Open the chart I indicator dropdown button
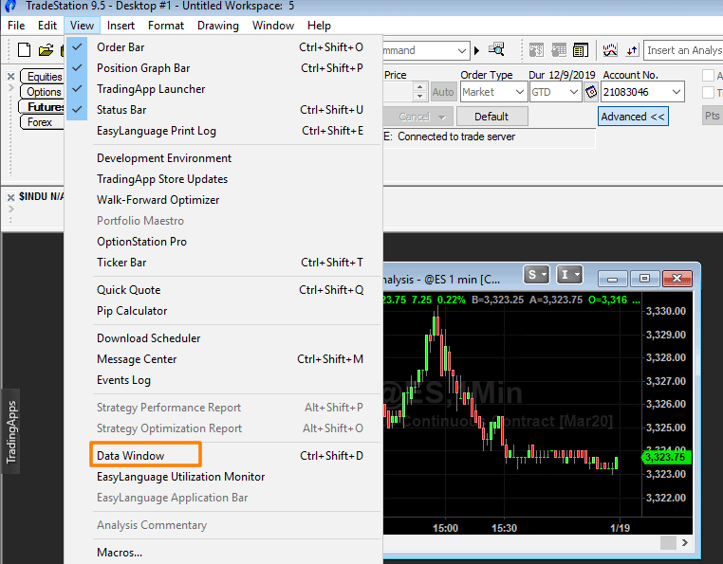This screenshot has width=723, height=564. pos(569,275)
